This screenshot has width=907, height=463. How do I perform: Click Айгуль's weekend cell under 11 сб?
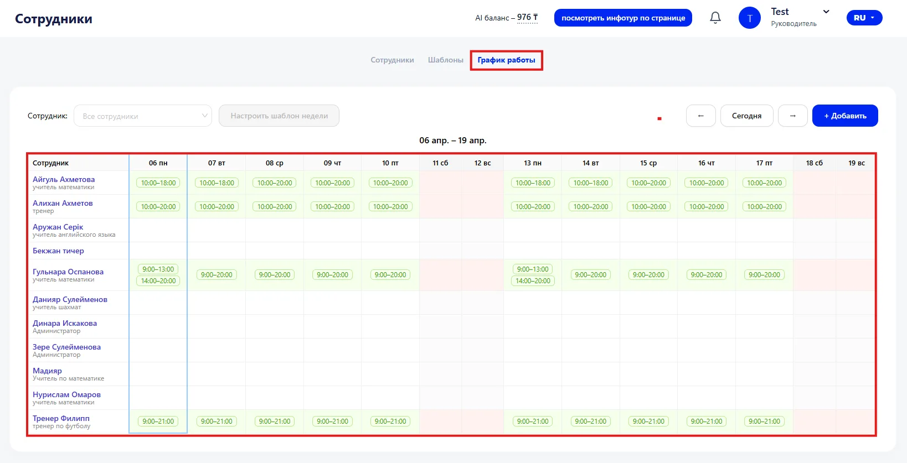440,183
